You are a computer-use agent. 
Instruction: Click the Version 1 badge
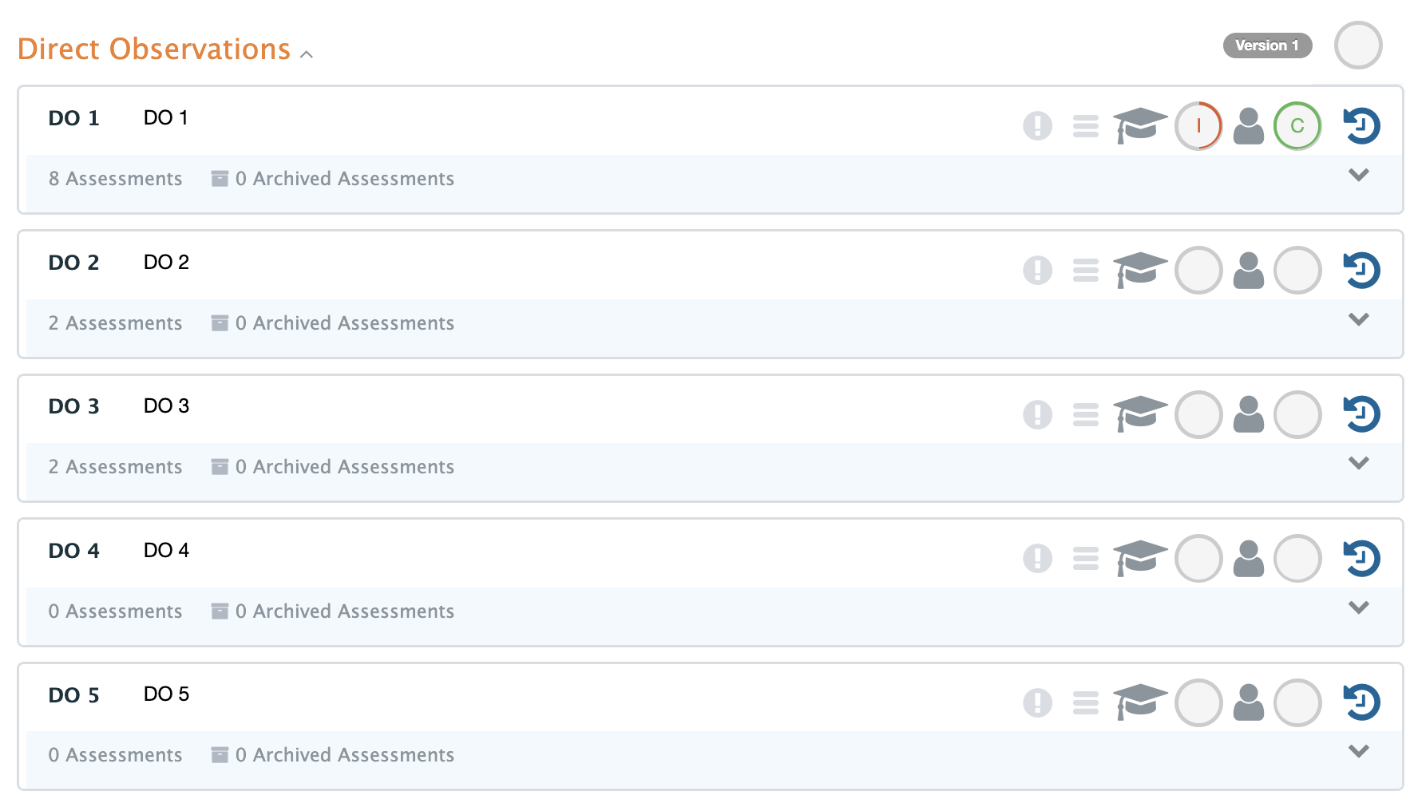[x=1267, y=45]
